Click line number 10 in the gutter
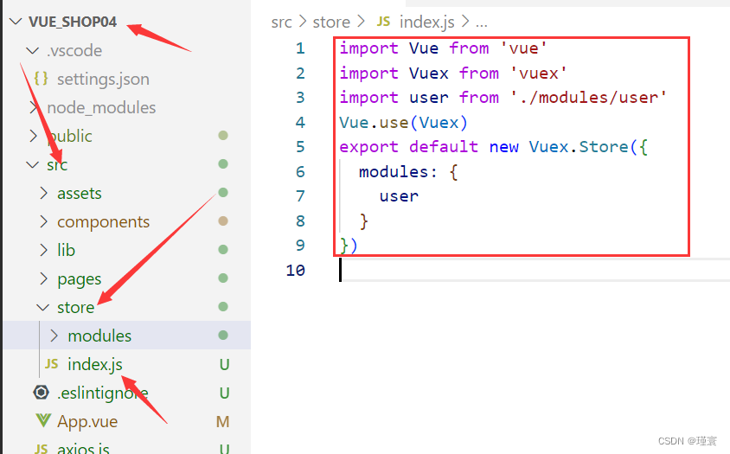Viewport: 730px width, 454px height. pyautogui.click(x=295, y=271)
